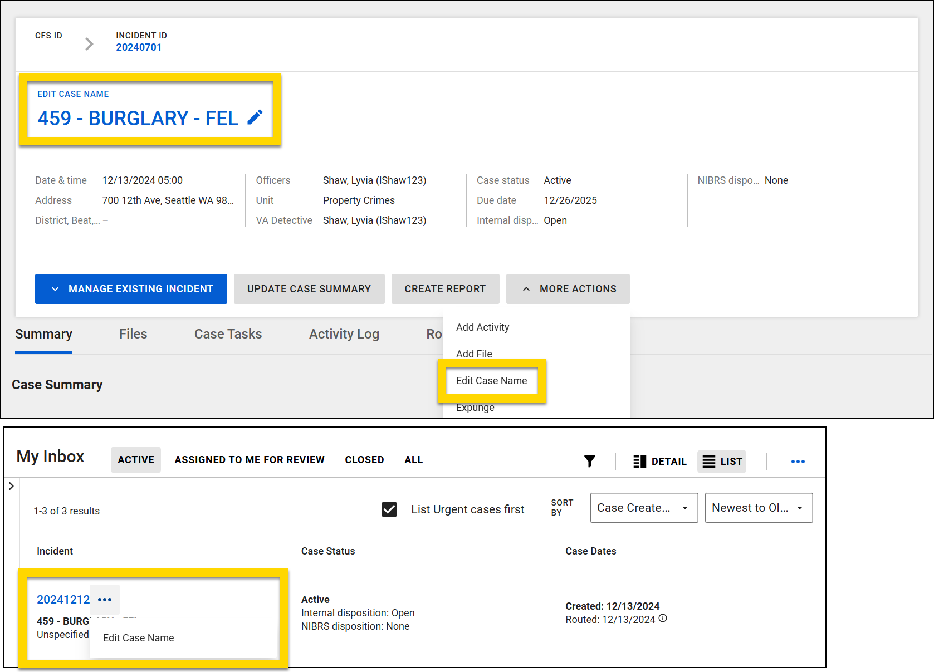Open the ellipsis menu in My Inbox toolbar

point(798,461)
